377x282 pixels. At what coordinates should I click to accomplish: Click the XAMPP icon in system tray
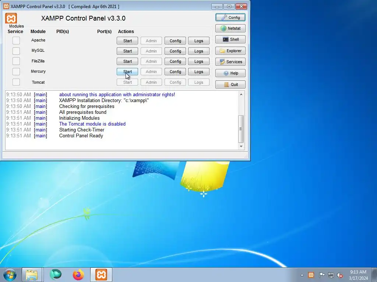coord(311,275)
